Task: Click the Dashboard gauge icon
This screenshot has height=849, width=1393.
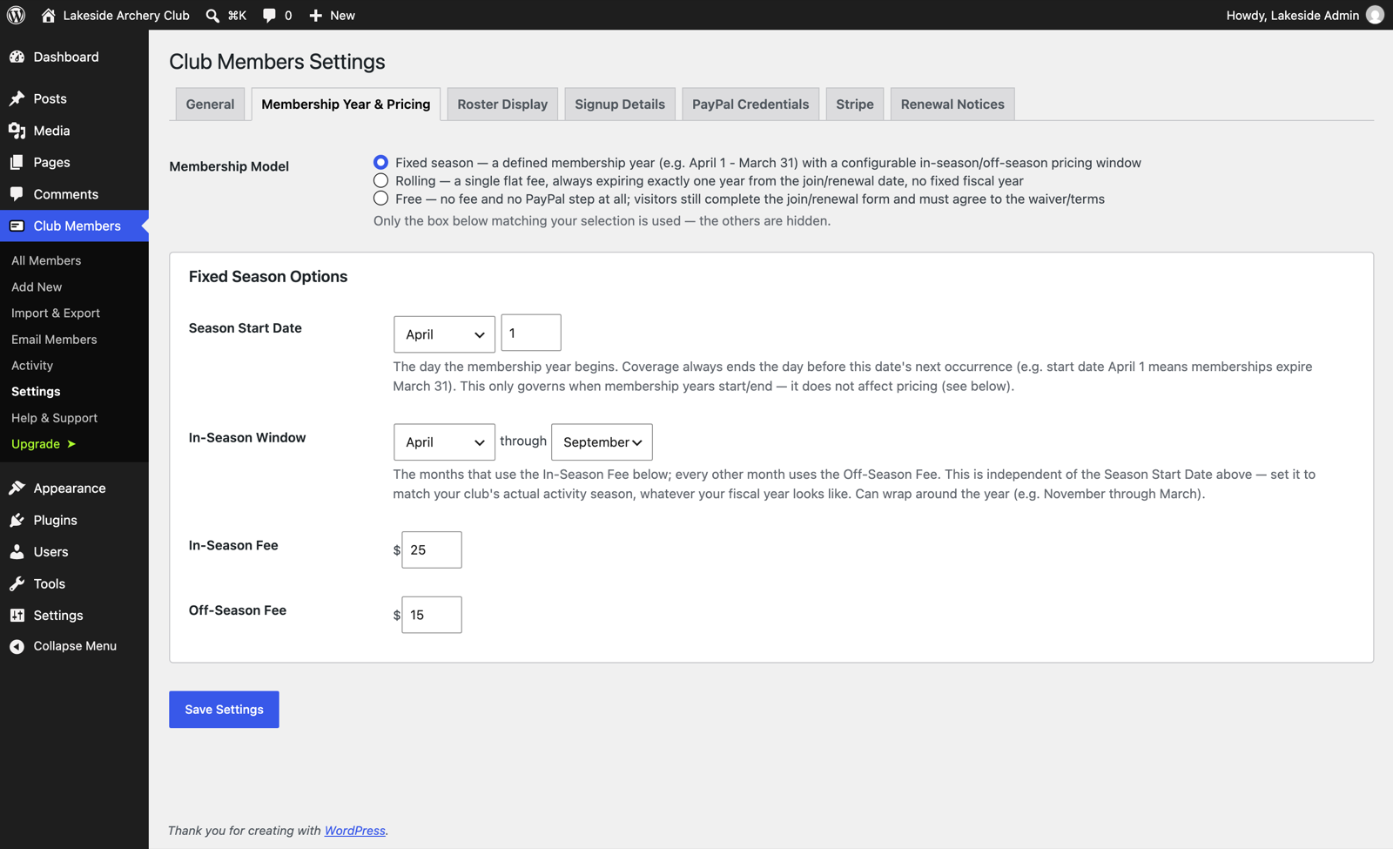Action: [17, 57]
